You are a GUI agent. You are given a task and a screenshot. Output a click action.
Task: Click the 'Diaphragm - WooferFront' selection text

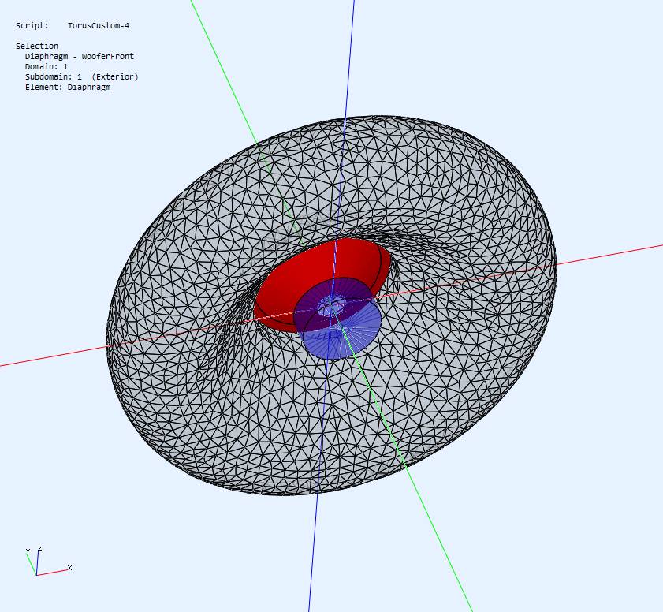click(x=80, y=56)
